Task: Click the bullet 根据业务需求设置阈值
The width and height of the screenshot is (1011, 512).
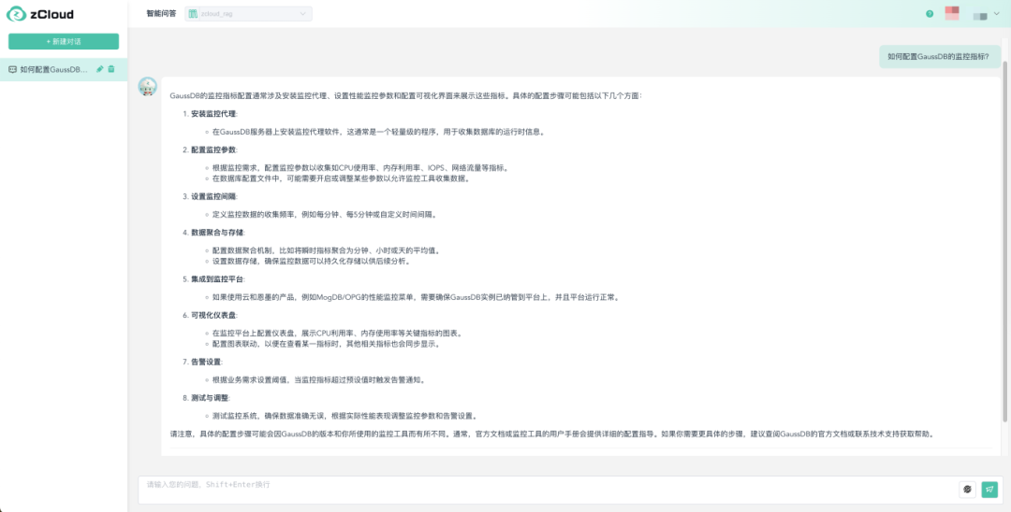Action: (x=319, y=379)
